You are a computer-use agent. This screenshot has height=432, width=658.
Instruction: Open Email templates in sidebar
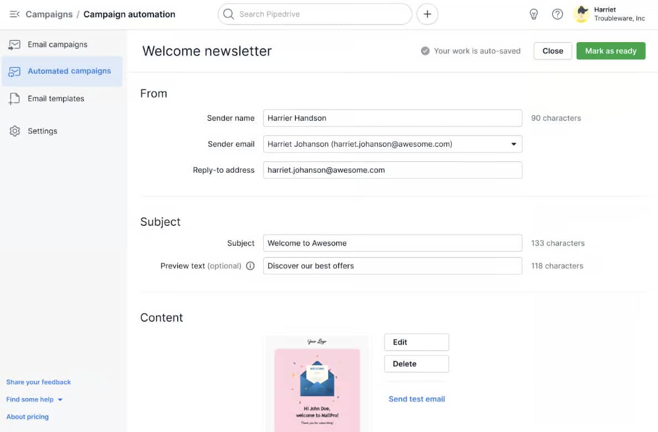point(56,99)
